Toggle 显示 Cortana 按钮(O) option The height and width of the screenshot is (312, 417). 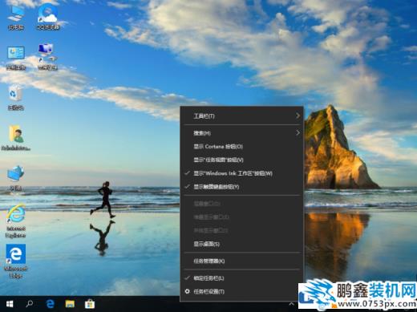[x=241, y=147]
